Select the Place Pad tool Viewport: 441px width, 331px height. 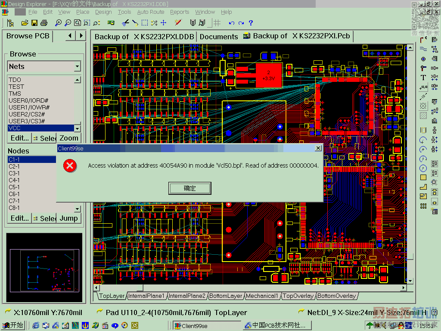point(423,59)
